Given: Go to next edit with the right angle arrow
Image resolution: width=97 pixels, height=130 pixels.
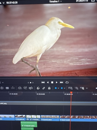Looking at the screenshot, I should pos(33,83).
